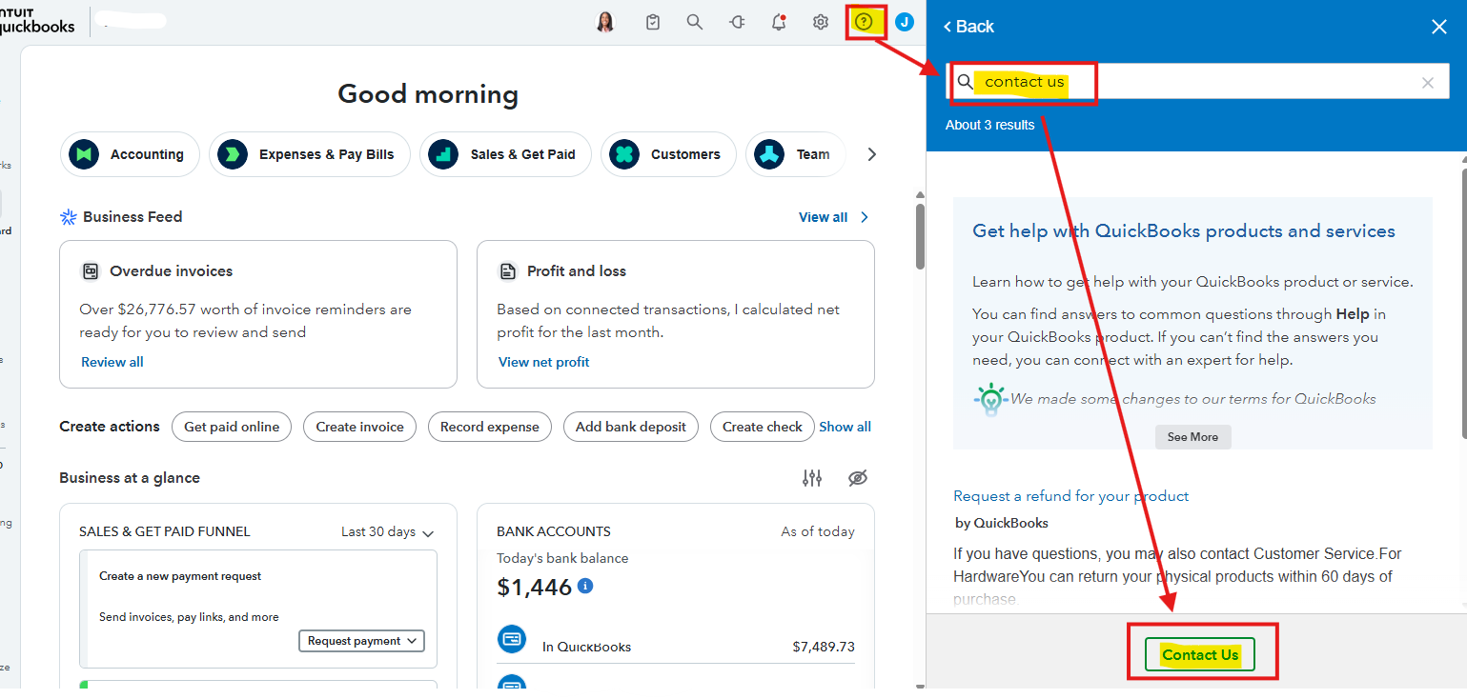
Task: Open the notifications bell icon
Action: pos(779,22)
